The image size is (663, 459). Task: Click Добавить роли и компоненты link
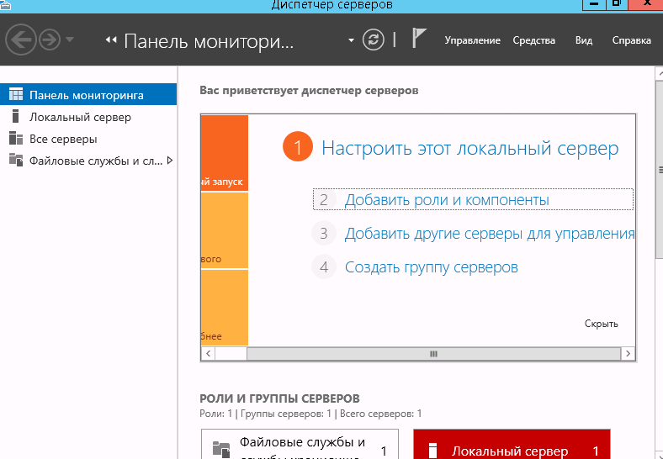447,200
